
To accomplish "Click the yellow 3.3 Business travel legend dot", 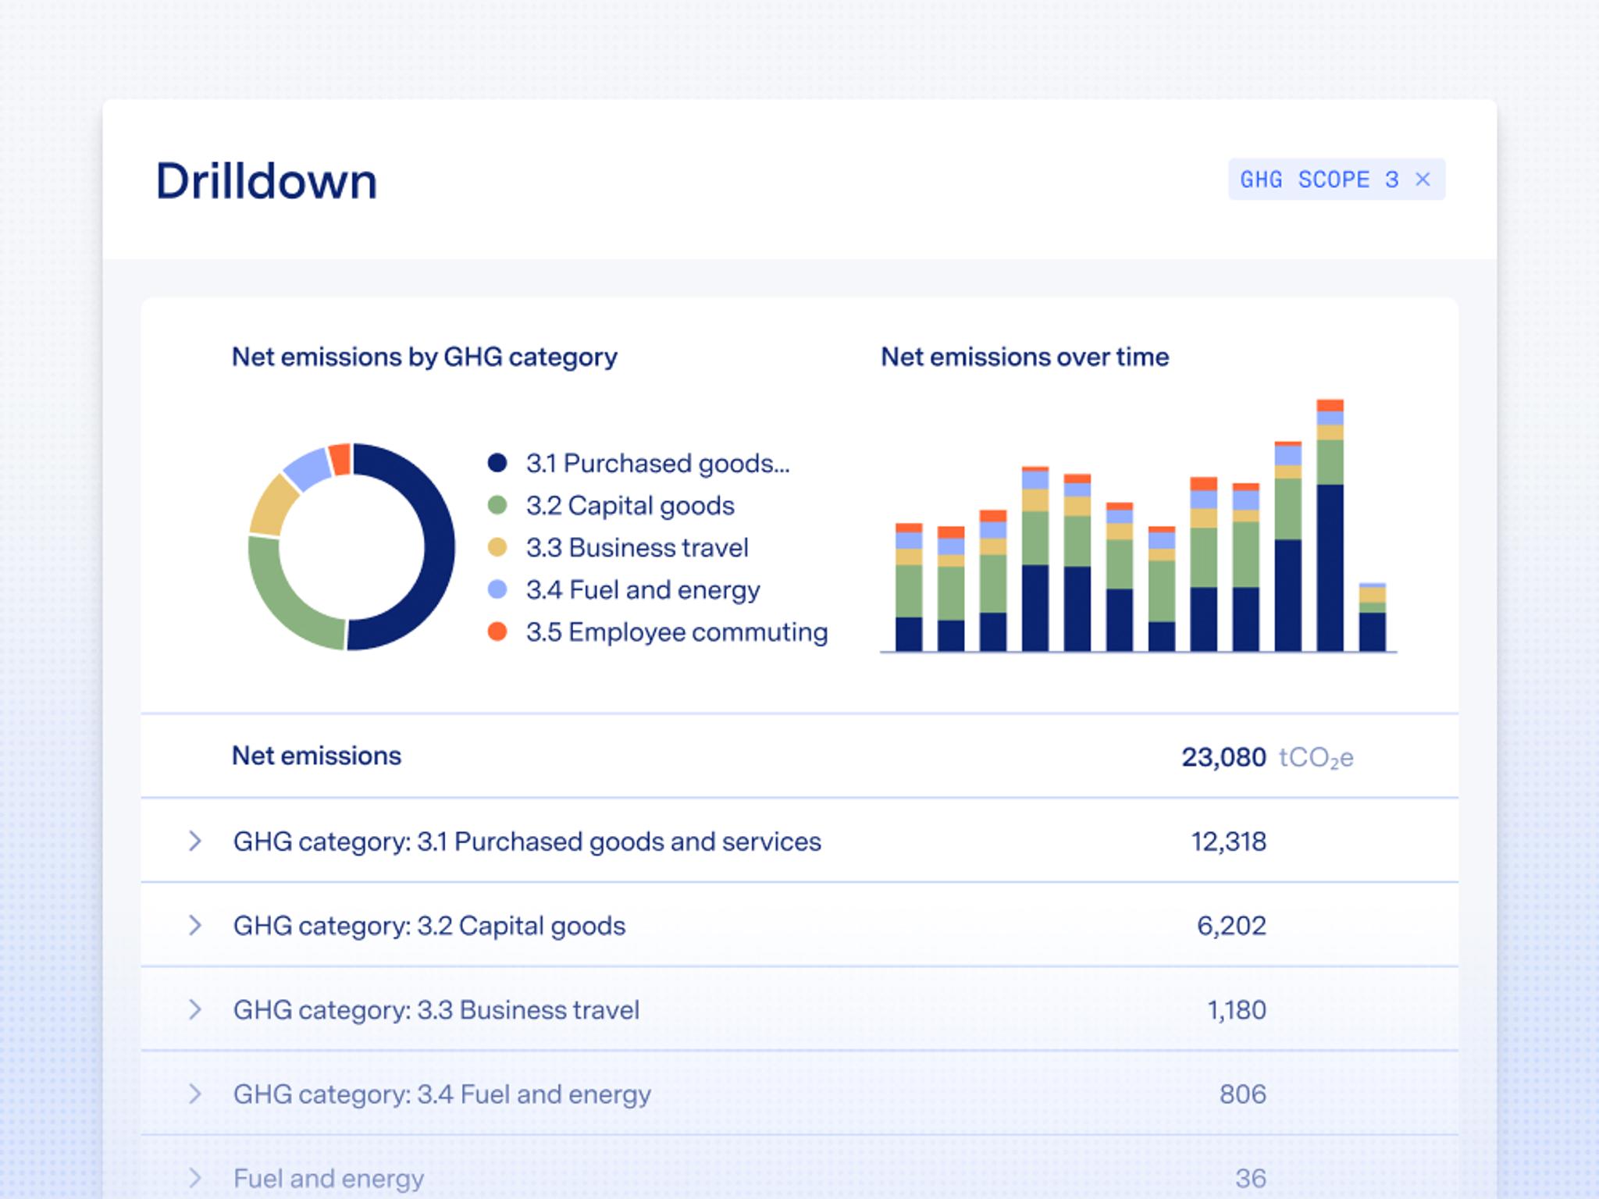I will point(497,547).
